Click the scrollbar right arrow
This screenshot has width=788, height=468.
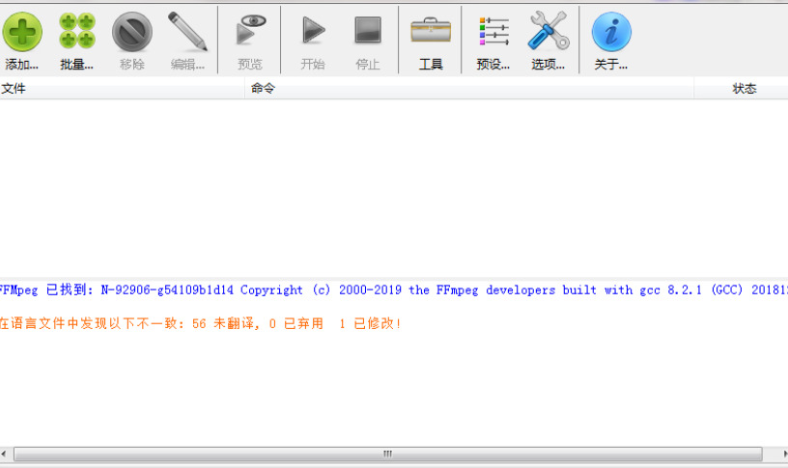coord(784,454)
